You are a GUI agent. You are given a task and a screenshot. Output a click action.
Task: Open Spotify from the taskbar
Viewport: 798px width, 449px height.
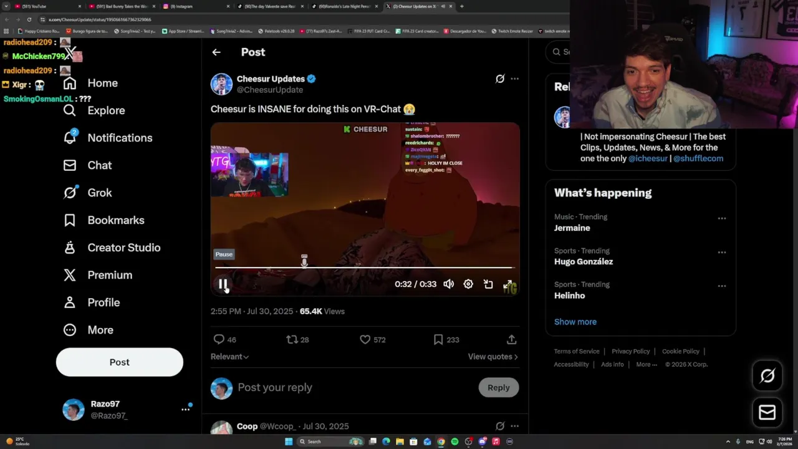coord(454,442)
